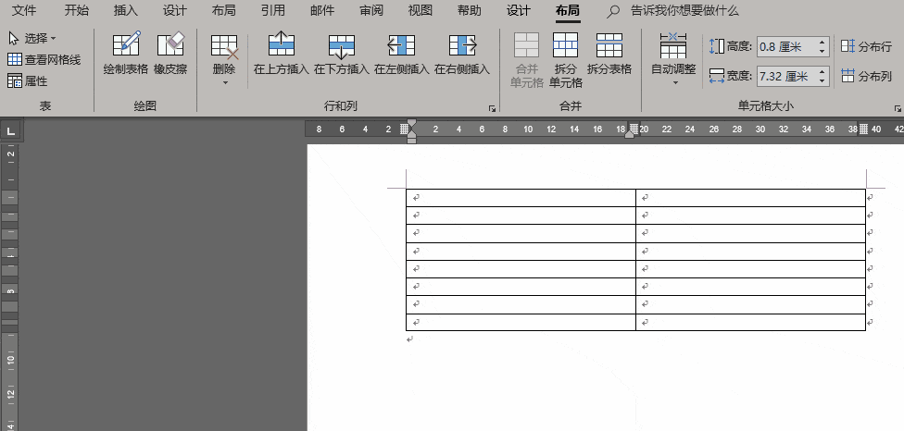The image size is (904, 431).
Task: Insert row with 在下方插入
Action: [x=341, y=53]
